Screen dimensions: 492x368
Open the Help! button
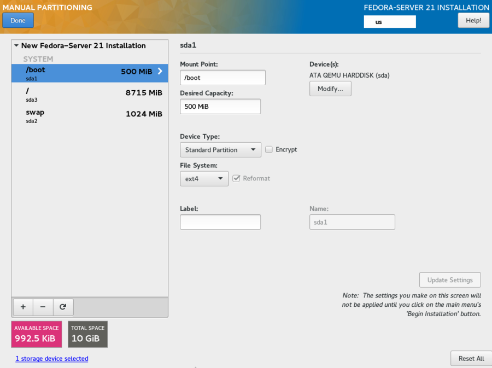coord(473,20)
